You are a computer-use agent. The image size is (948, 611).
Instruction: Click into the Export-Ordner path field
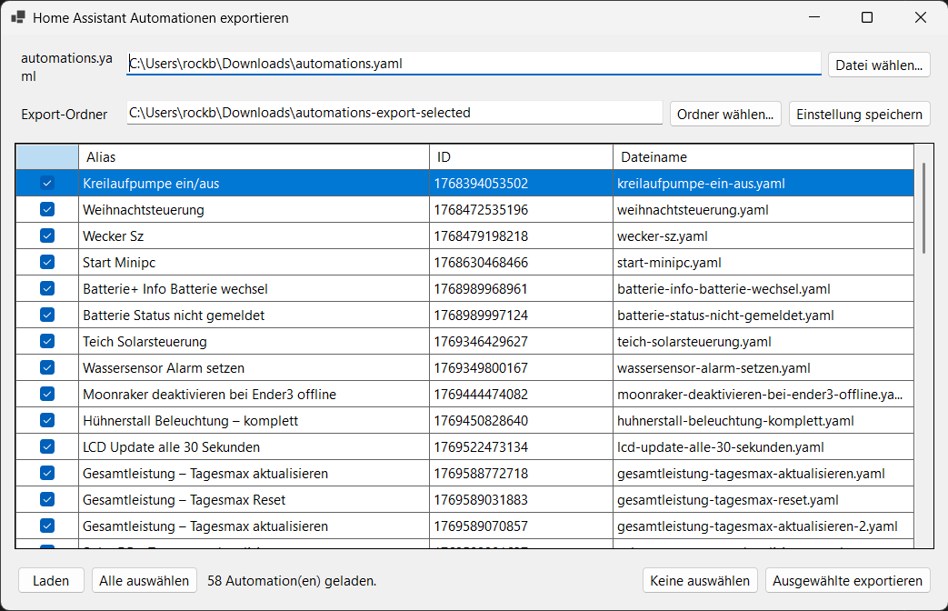tap(394, 113)
